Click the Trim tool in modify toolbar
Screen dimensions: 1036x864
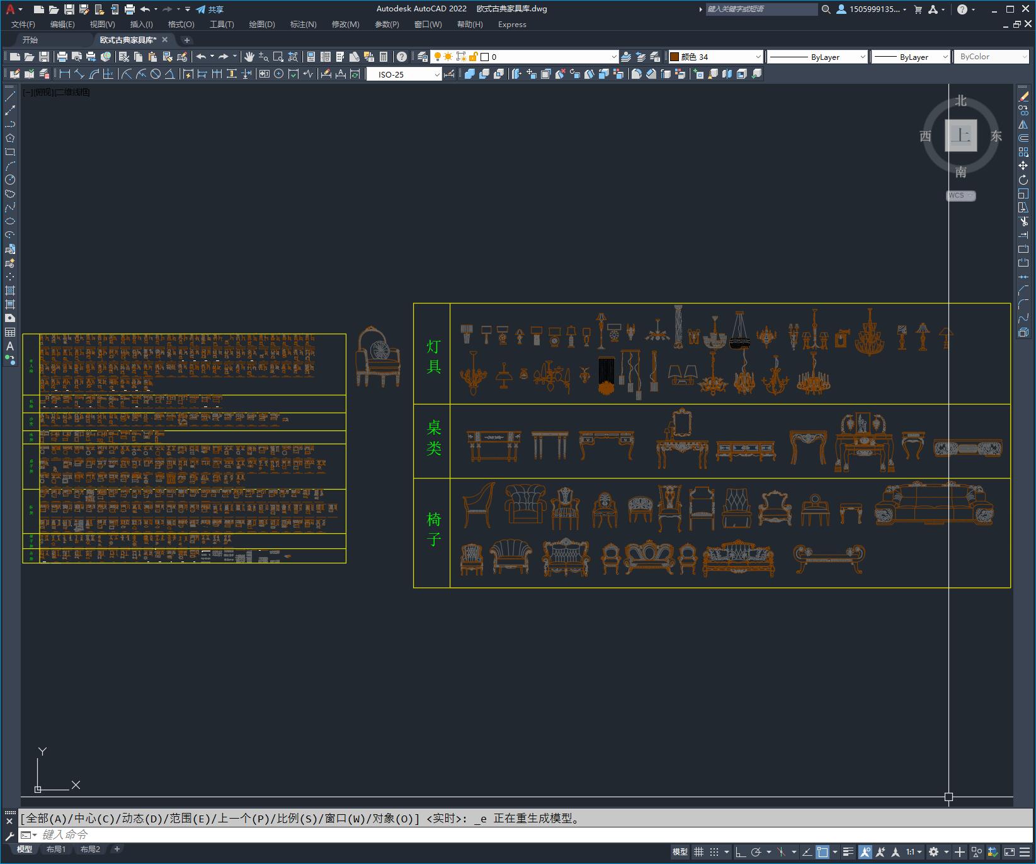click(x=1023, y=221)
